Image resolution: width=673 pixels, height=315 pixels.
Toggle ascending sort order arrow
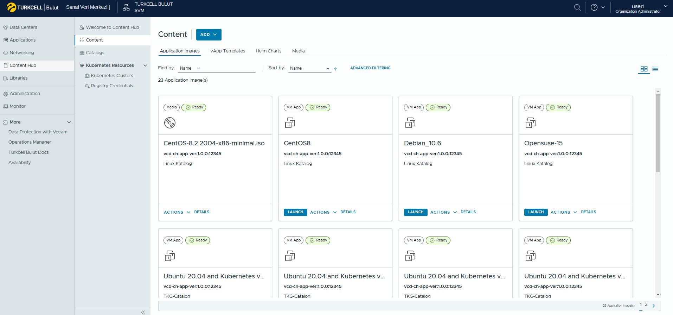click(x=335, y=69)
